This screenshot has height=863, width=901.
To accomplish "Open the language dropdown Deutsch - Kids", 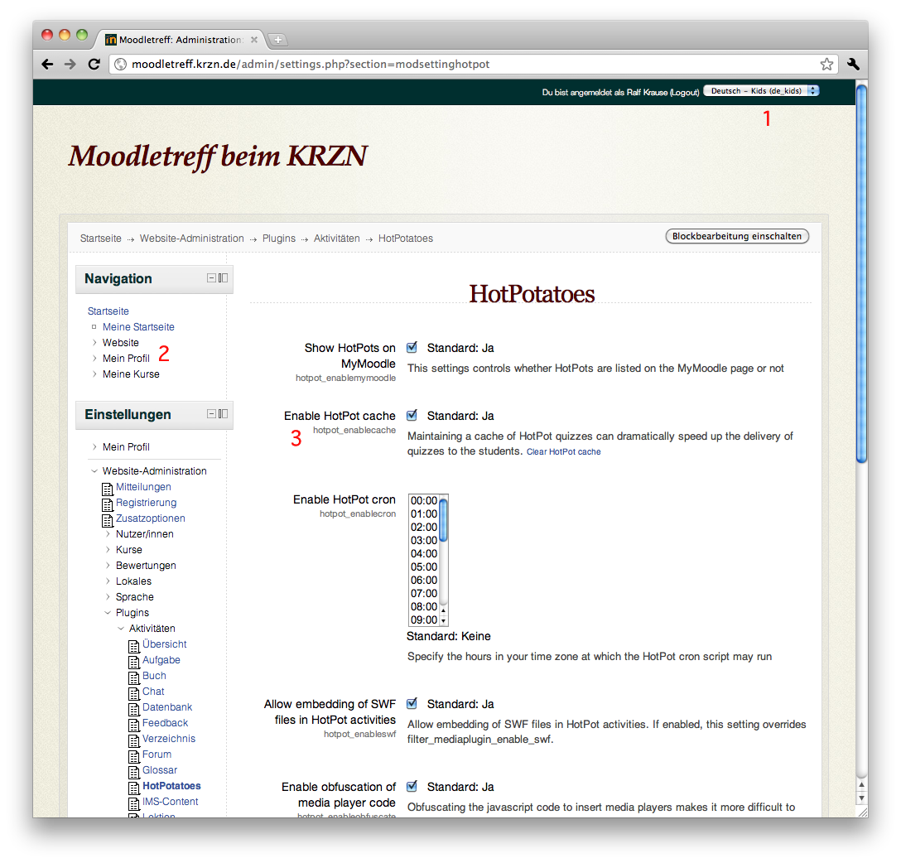I will click(761, 91).
